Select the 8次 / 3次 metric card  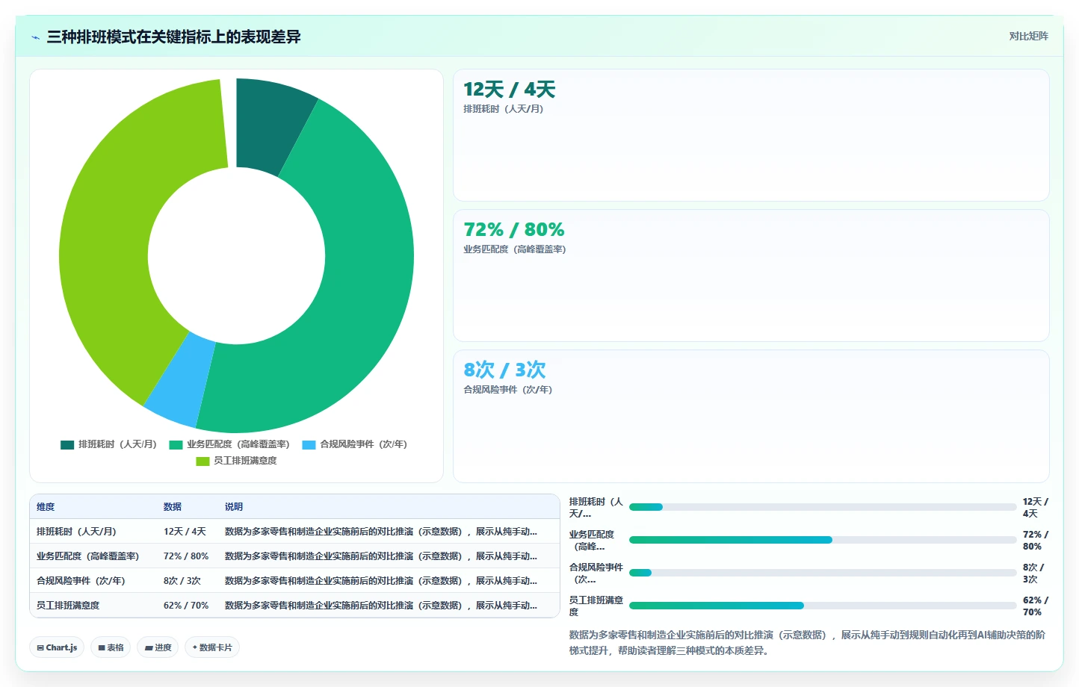click(751, 416)
